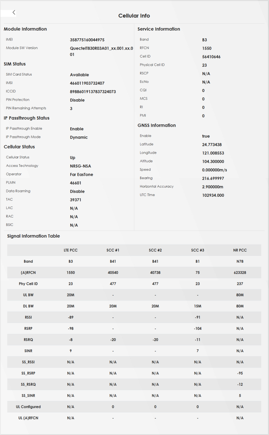The width and height of the screenshot is (269, 435).
Task: Click the SS_RSRP row label
Action: pyautogui.click(x=28, y=373)
